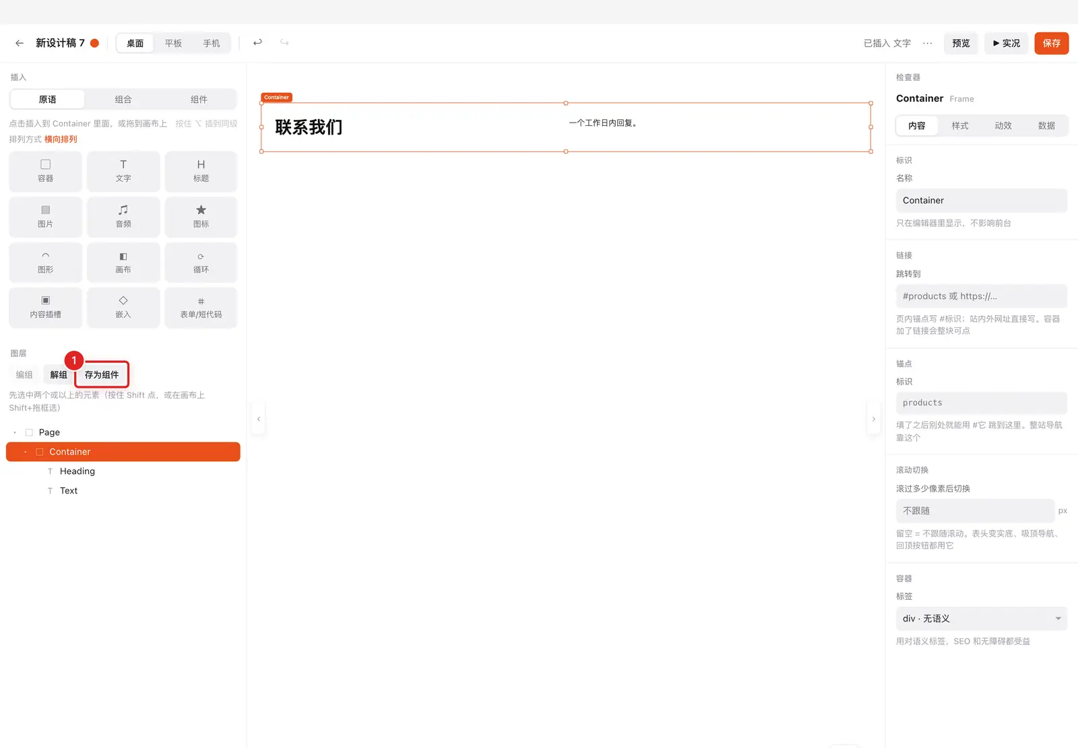Switch inspector to 数据 tab
Screen dimensions: 1078x748
point(1046,126)
